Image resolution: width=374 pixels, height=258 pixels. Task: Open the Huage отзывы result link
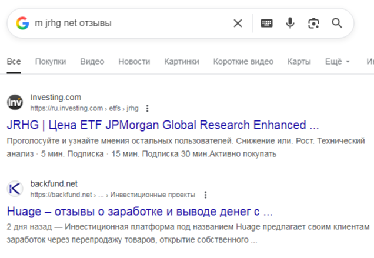pos(140,211)
